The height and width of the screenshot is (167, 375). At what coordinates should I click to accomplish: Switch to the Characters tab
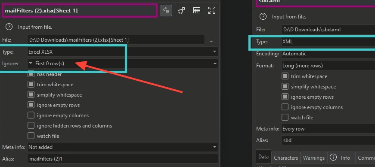[286, 158]
